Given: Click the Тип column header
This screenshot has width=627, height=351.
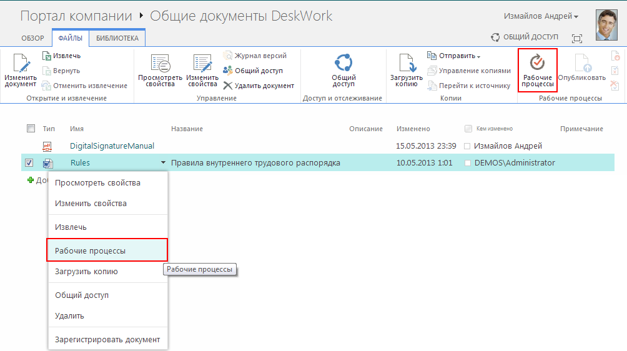Looking at the screenshot, I should tap(49, 129).
